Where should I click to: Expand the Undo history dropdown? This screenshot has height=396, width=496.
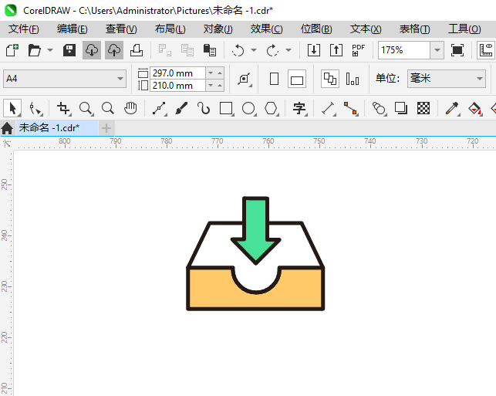tap(254, 50)
